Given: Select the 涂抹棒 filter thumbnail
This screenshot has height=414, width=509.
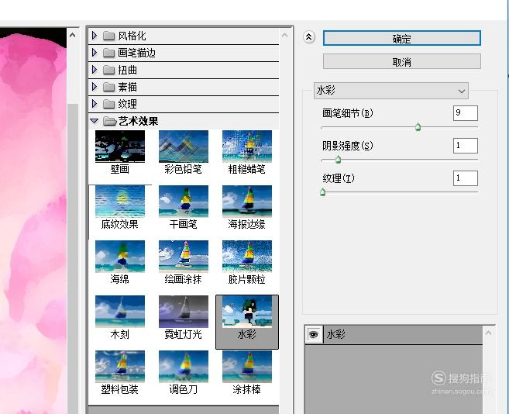Looking at the screenshot, I should 247,367.
